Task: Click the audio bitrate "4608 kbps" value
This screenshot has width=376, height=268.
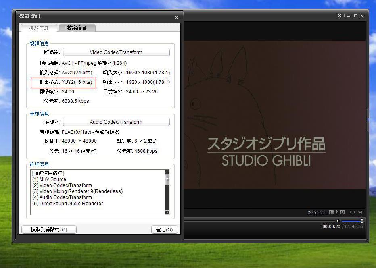Action: click(146, 151)
